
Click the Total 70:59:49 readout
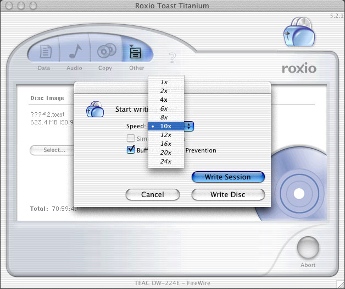(54, 209)
